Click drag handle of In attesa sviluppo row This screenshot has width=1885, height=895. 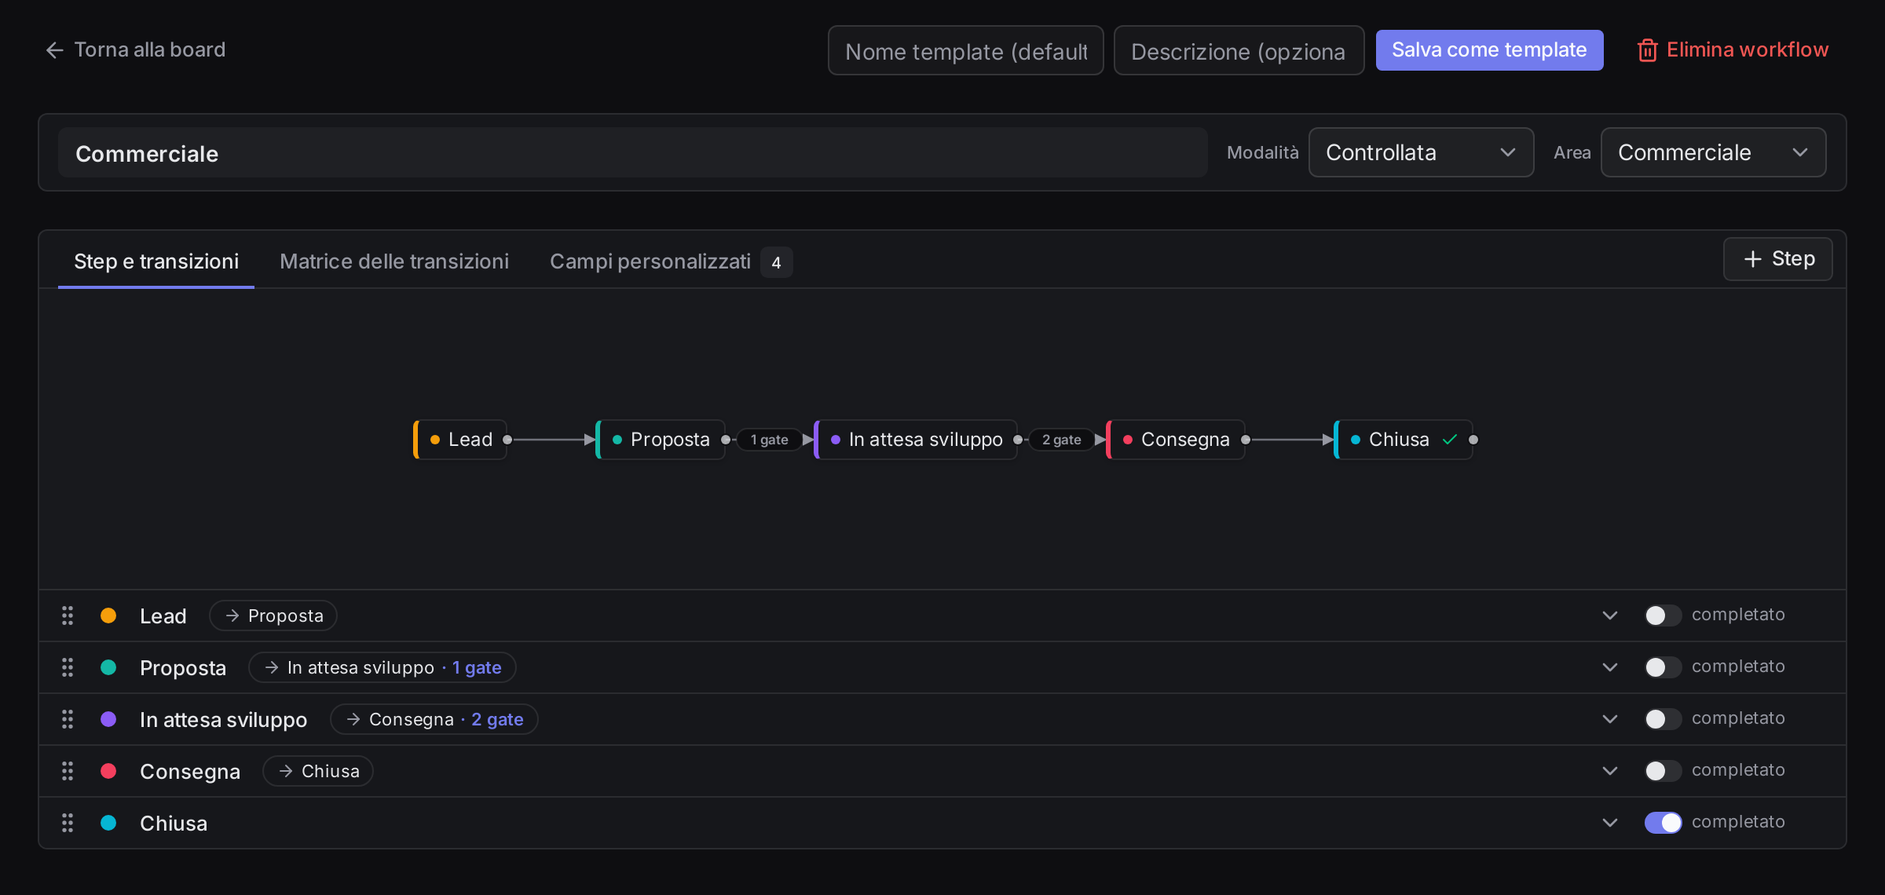click(x=68, y=719)
